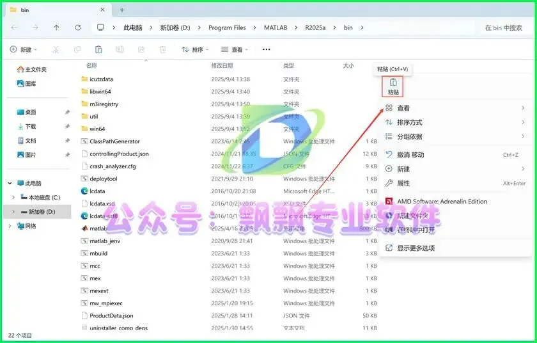
Task: Click the Copy toolbar icon
Action: [77, 50]
